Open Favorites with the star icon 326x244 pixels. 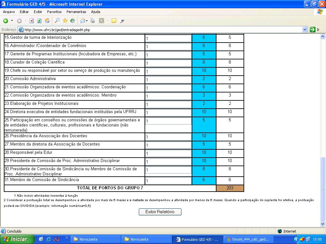[65, 21]
